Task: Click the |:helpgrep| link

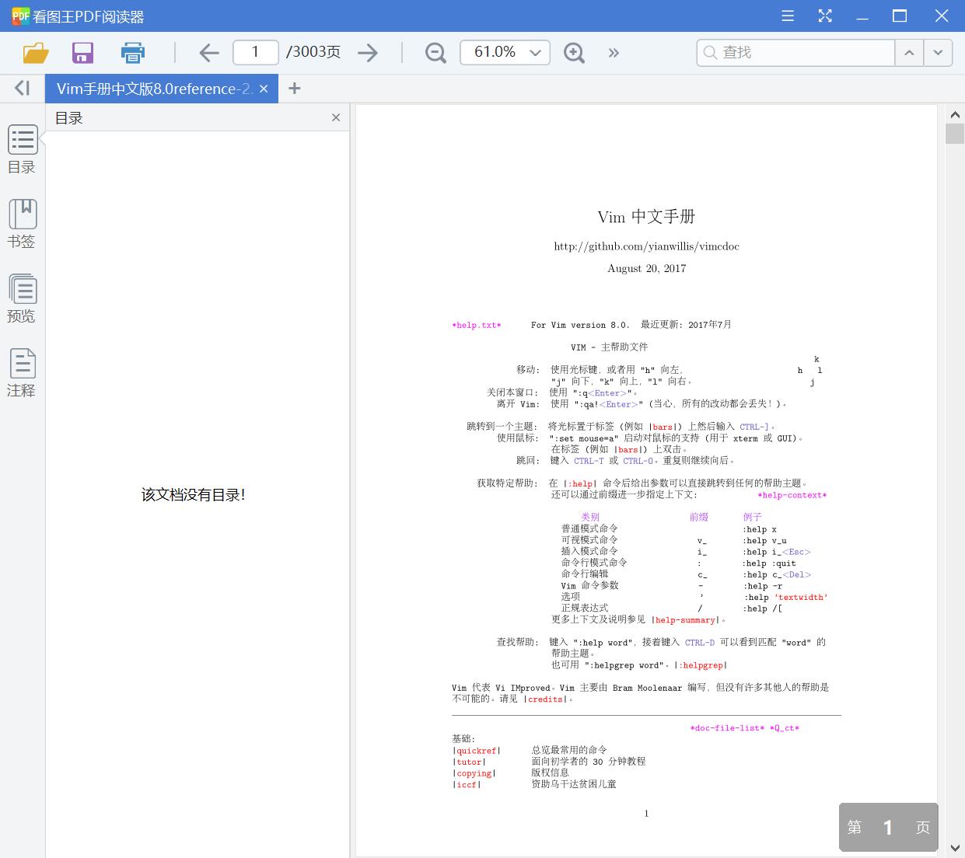Action: click(701, 665)
